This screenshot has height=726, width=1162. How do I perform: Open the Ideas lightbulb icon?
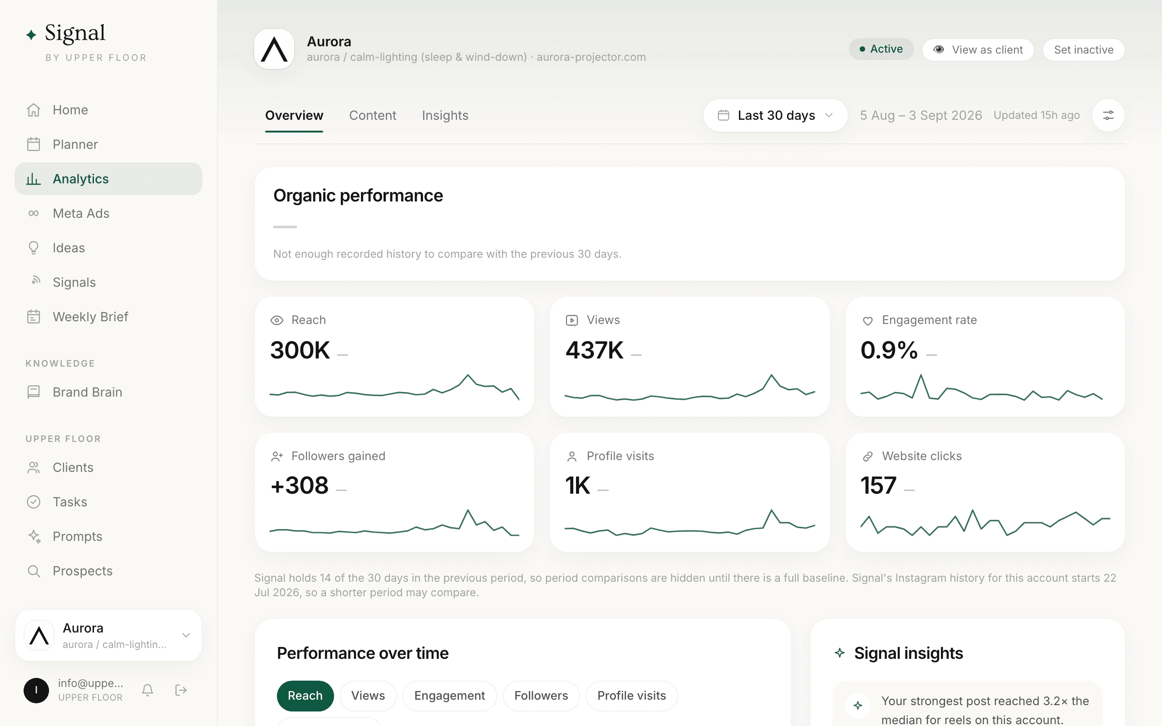tap(34, 248)
